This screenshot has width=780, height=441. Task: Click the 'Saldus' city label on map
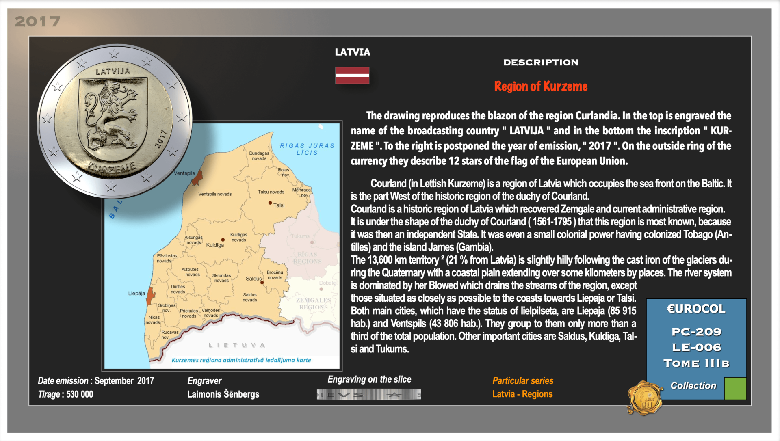coord(253,279)
